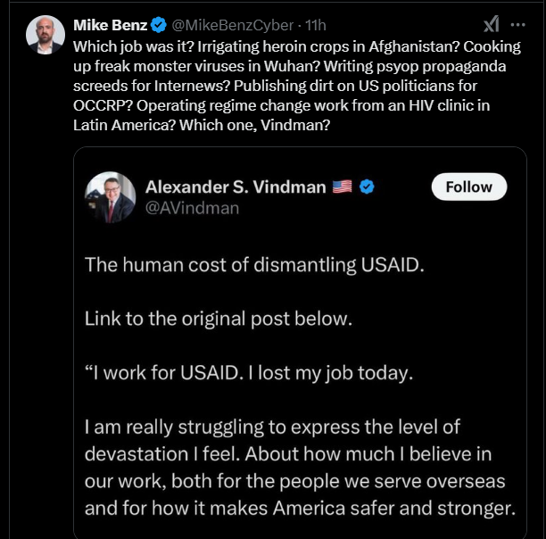Screen dimensions: 546x539
Task: Open the Grok explain-this-post icon
Action: (x=492, y=24)
